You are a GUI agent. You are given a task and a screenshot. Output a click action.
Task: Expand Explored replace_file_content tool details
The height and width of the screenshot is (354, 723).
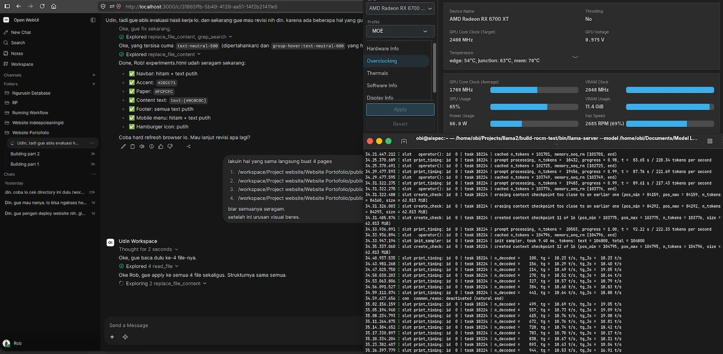click(160, 54)
